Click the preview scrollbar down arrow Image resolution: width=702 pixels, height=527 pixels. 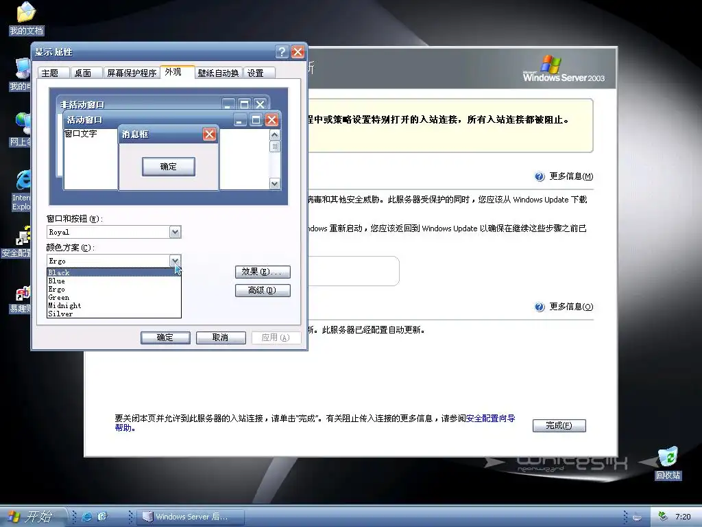[x=274, y=183]
